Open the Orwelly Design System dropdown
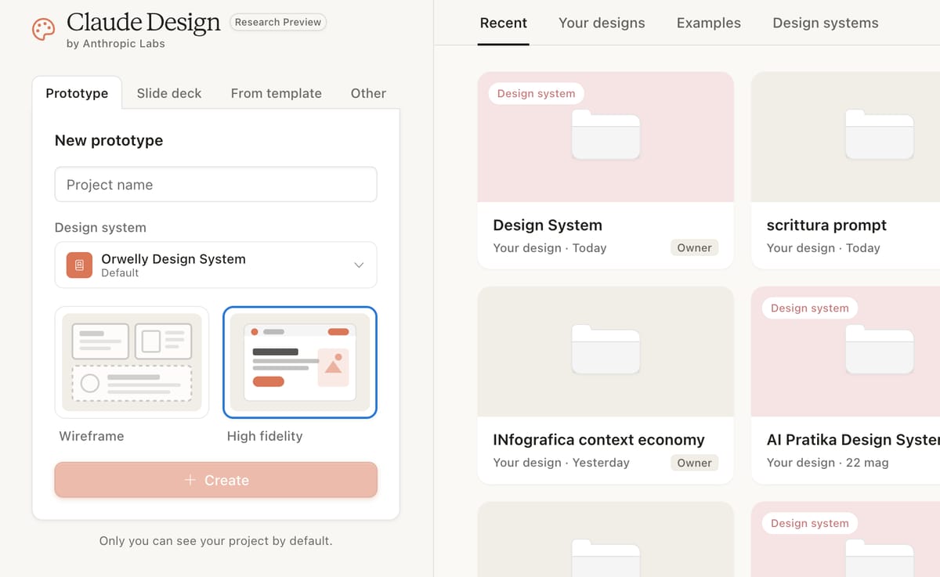 click(215, 265)
